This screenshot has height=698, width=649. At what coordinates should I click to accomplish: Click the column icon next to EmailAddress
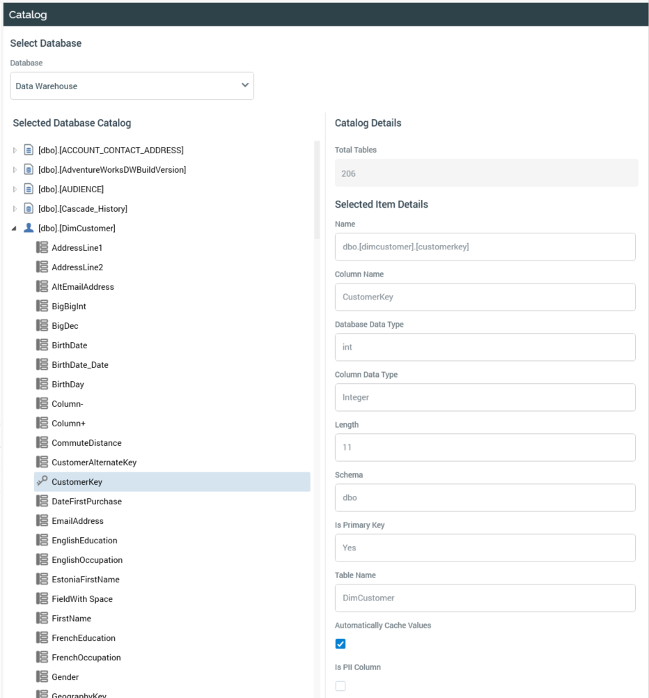(x=42, y=520)
